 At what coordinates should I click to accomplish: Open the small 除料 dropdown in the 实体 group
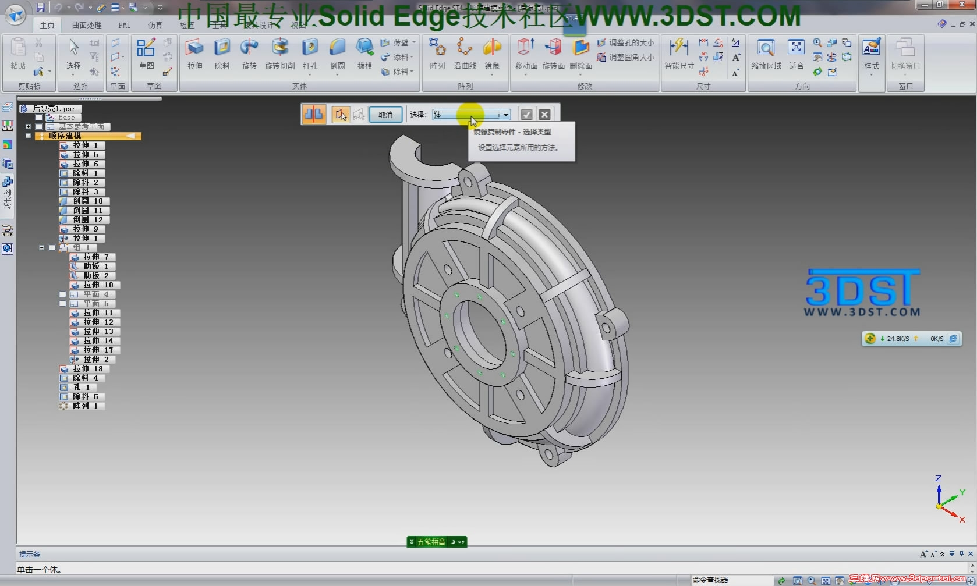pos(412,72)
